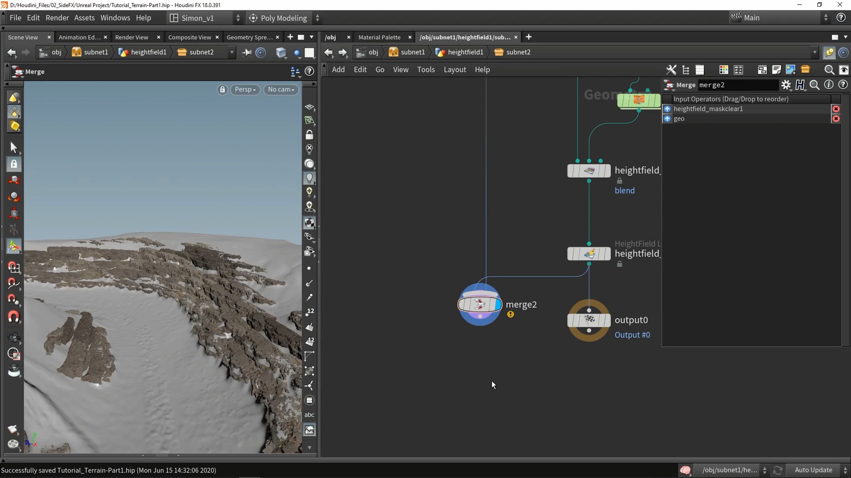Click the viewport 'abc' display option icon
This screenshot has height=478, width=851.
(x=309, y=415)
